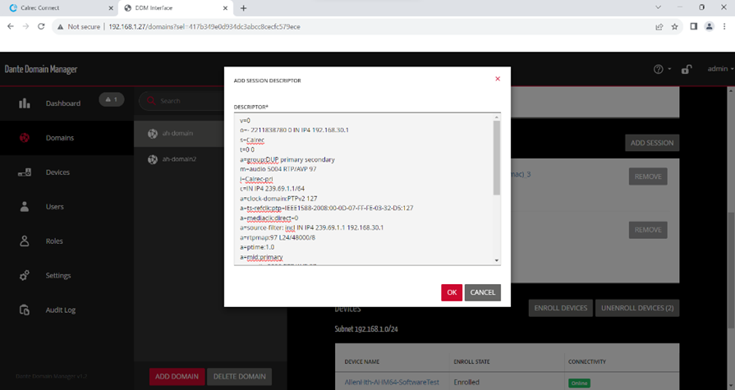Click the descriptor text area scrollbar thumb

pyautogui.click(x=496, y=158)
